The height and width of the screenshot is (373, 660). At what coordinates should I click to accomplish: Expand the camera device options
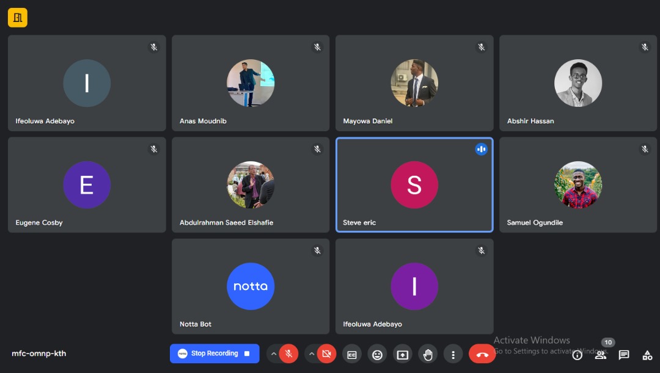(312, 353)
